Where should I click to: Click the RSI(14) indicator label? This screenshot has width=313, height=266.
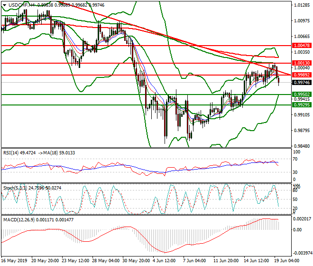pyautogui.click(x=11, y=153)
